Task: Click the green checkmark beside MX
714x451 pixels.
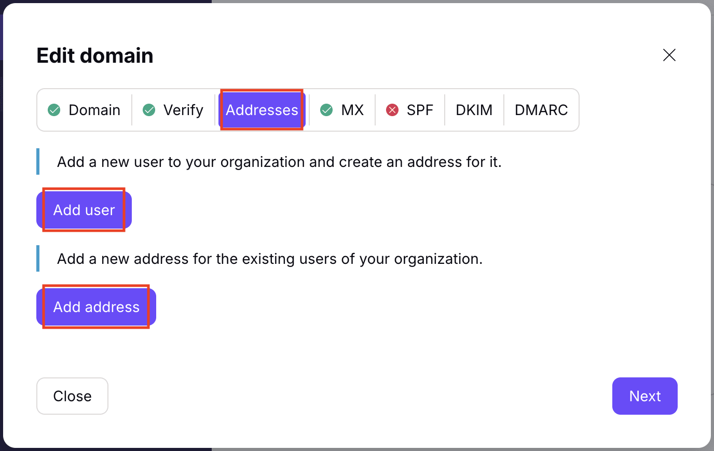Action: coord(326,110)
